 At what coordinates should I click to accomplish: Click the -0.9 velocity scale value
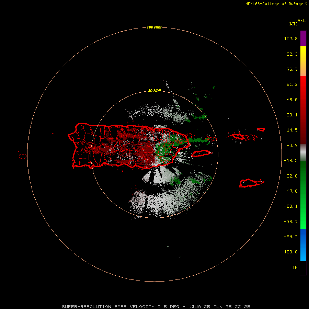point(292,146)
